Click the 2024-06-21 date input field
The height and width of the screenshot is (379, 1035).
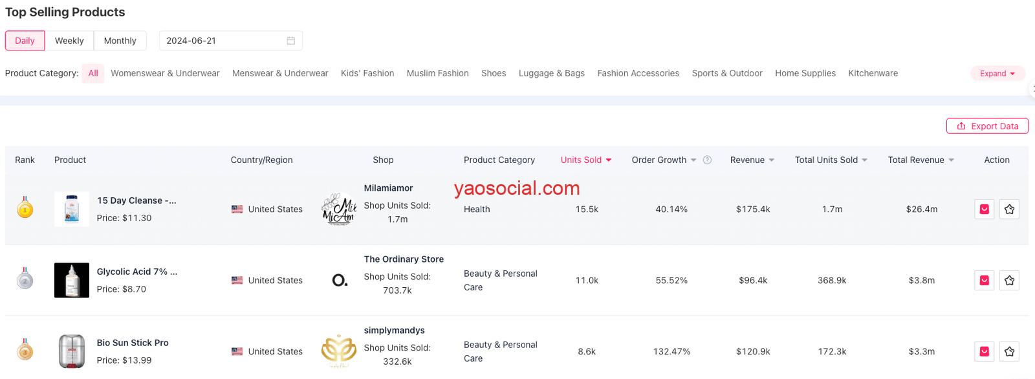[x=220, y=41]
